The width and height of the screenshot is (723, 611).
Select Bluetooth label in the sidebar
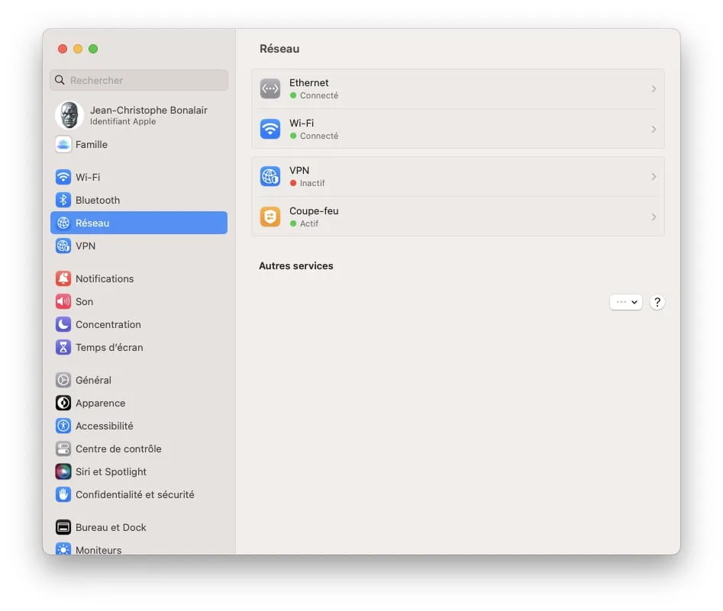pyautogui.click(x=98, y=200)
